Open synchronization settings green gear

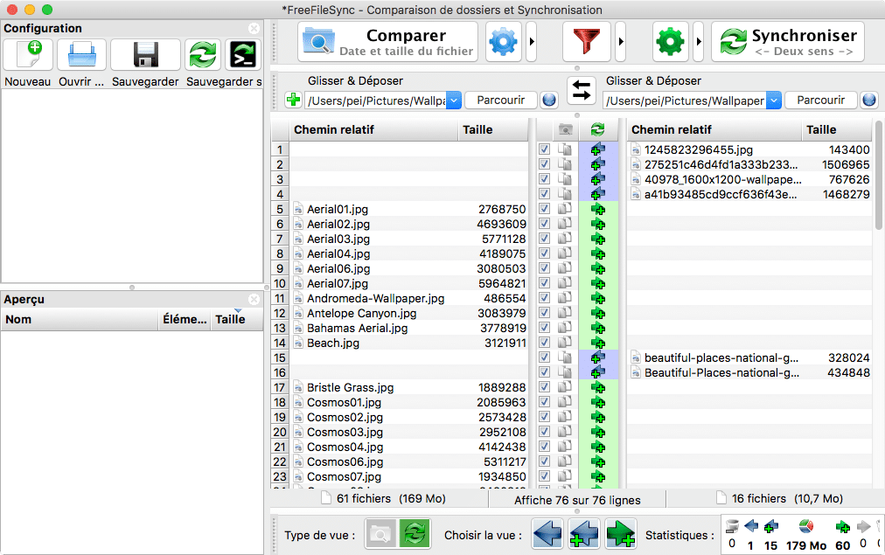tap(670, 42)
